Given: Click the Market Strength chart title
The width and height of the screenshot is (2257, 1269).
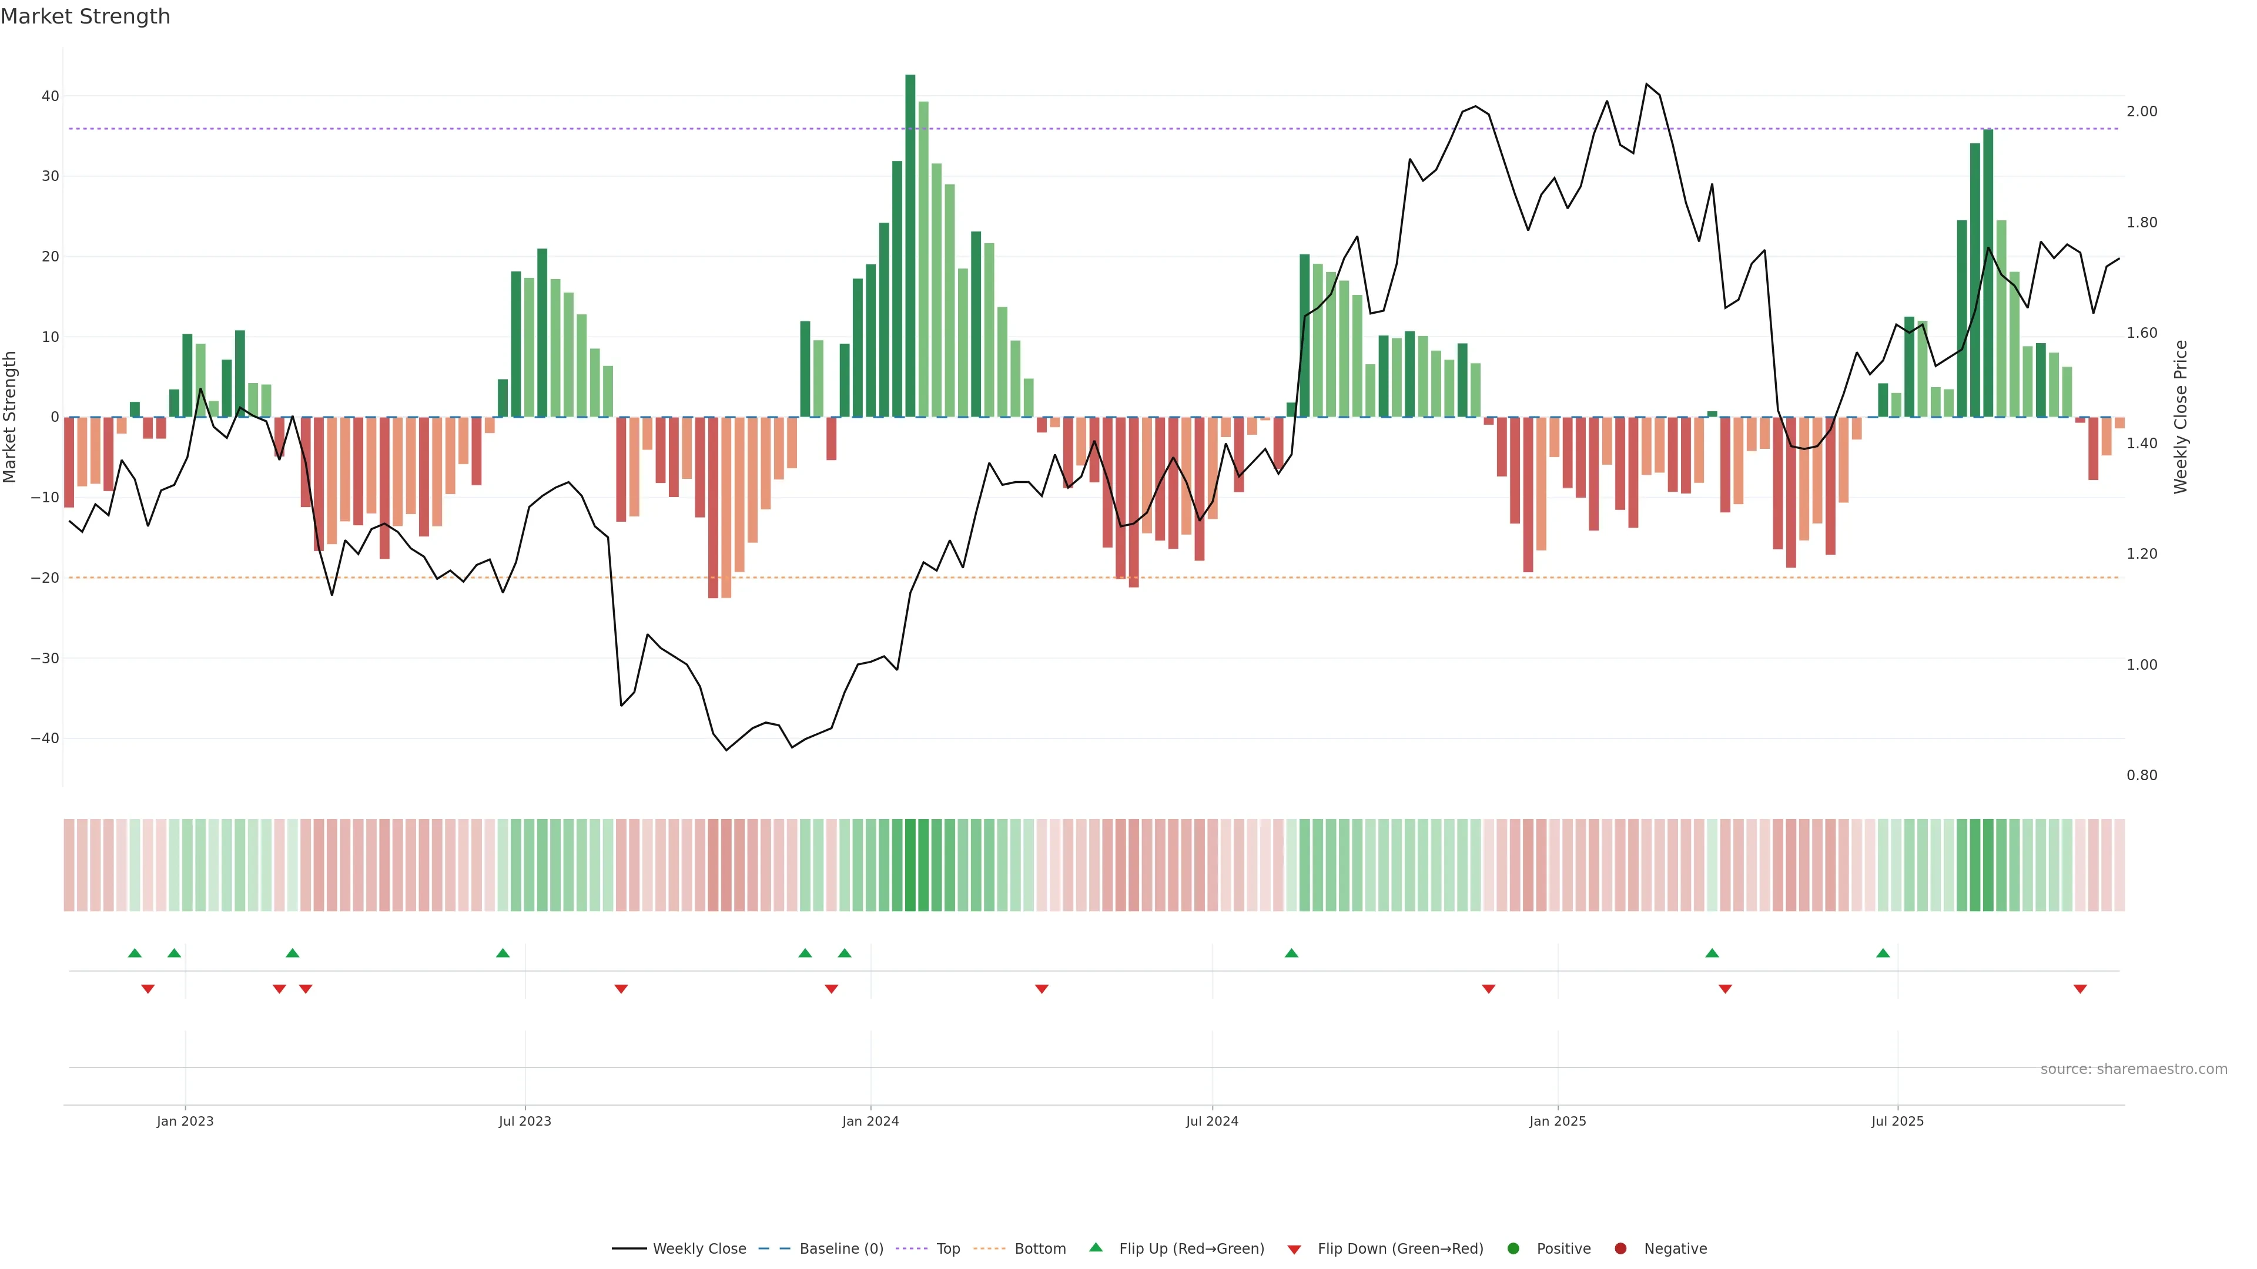Looking at the screenshot, I should [85, 16].
